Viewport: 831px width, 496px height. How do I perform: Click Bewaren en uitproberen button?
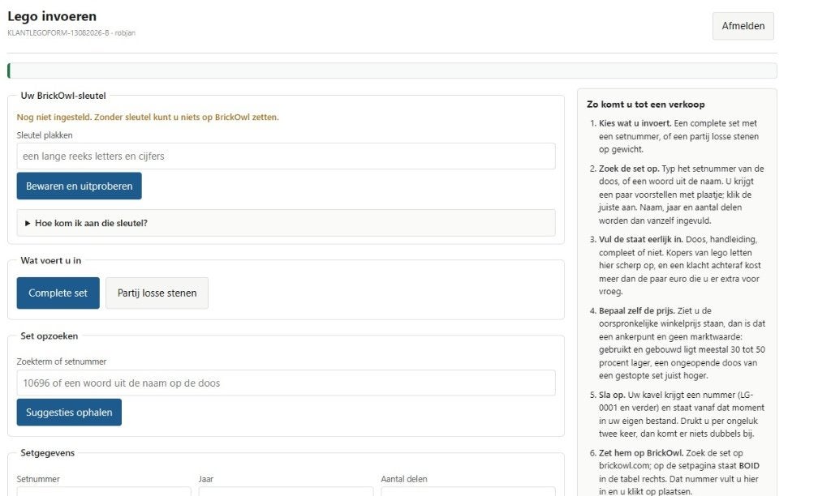(x=79, y=186)
